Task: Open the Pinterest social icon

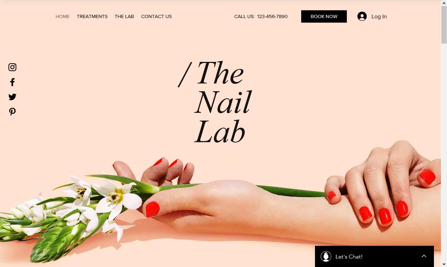Action: click(12, 112)
